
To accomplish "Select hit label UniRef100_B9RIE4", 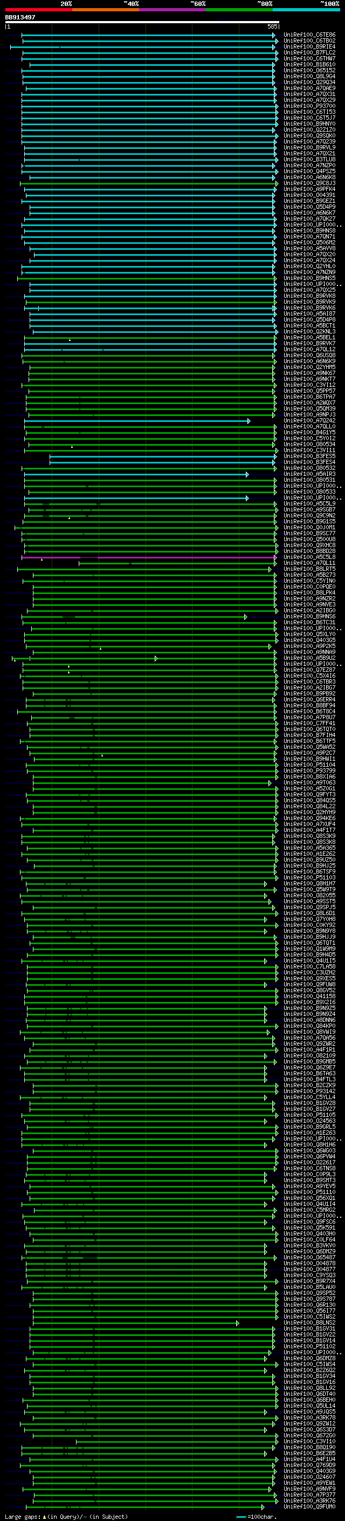I will pyautogui.click(x=309, y=46).
